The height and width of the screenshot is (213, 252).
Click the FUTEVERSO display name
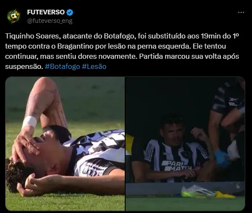pos(46,12)
